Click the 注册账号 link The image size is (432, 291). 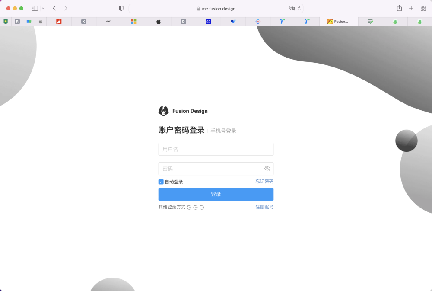264,207
